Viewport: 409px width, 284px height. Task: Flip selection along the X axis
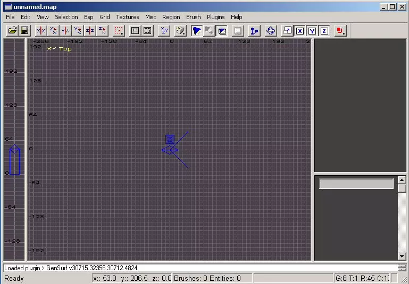pyautogui.click(x=41, y=31)
